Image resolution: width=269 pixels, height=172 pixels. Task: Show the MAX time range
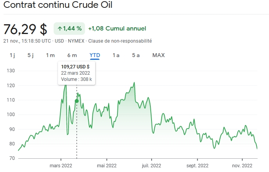click(159, 55)
